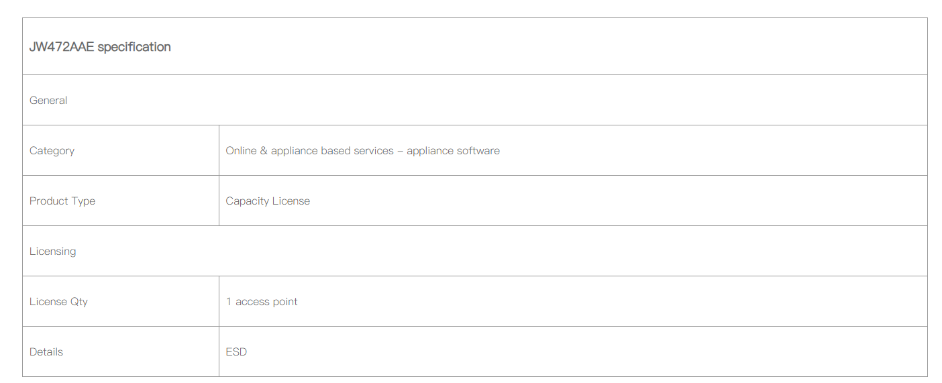Click the word point in access point
The height and width of the screenshot is (383, 942).
[x=285, y=302]
